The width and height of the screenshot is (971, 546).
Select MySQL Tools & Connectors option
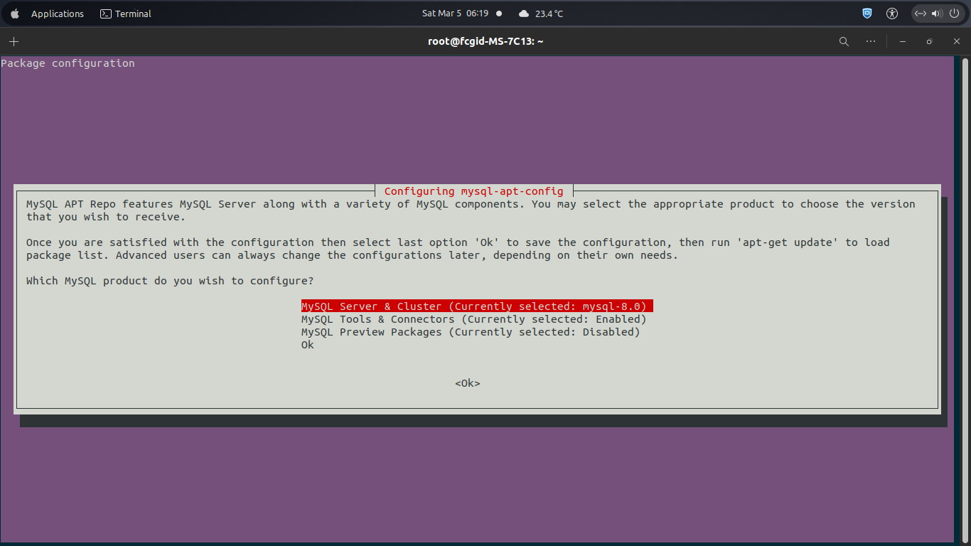pyautogui.click(x=474, y=319)
